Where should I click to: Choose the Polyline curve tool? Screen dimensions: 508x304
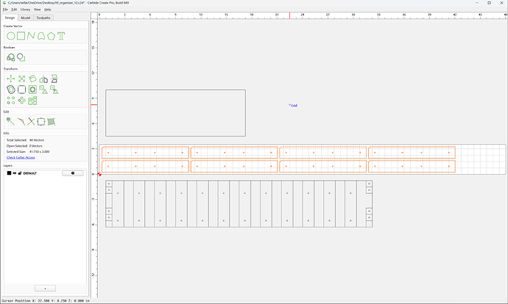point(31,36)
